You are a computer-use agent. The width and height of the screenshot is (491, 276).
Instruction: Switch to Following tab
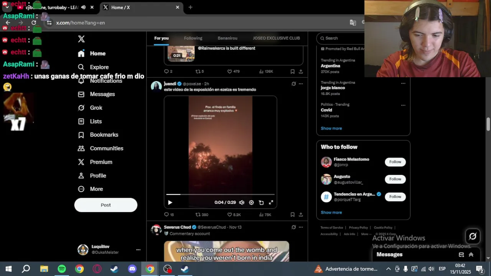[x=193, y=38]
